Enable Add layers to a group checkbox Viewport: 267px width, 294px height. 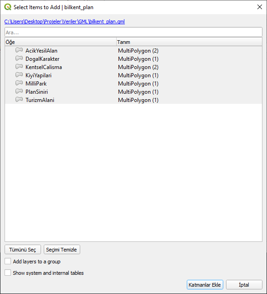click(x=8, y=261)
